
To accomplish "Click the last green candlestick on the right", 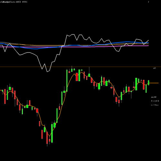I will [149, 83].
